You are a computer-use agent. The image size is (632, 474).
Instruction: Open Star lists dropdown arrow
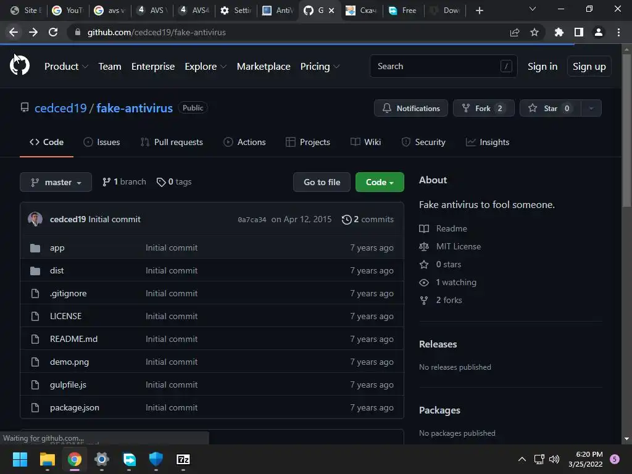pyautogui.click(x=591, y=108)
